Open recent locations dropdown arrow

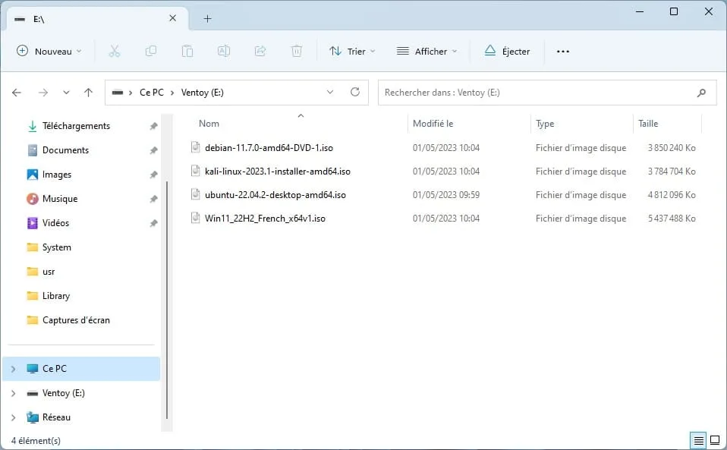coord(66,93)
